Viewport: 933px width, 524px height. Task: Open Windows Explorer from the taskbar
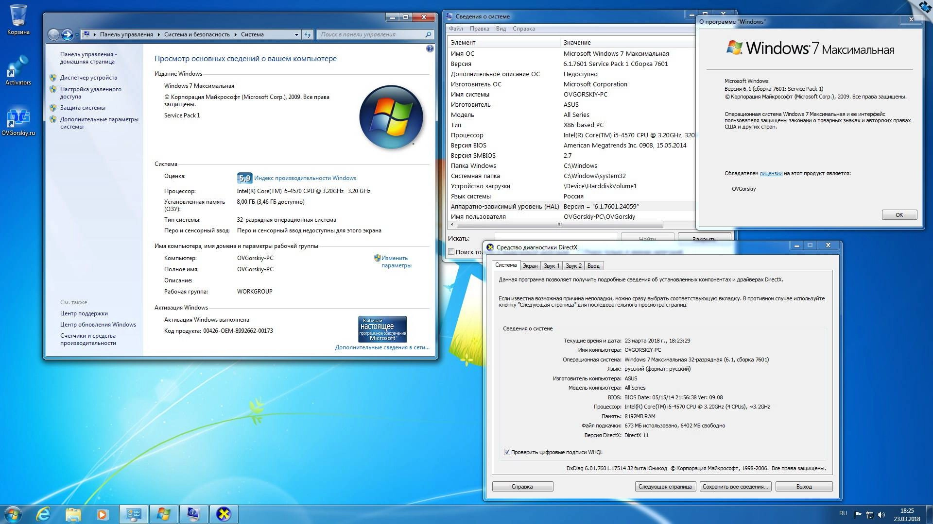click(x=73, y=514)
